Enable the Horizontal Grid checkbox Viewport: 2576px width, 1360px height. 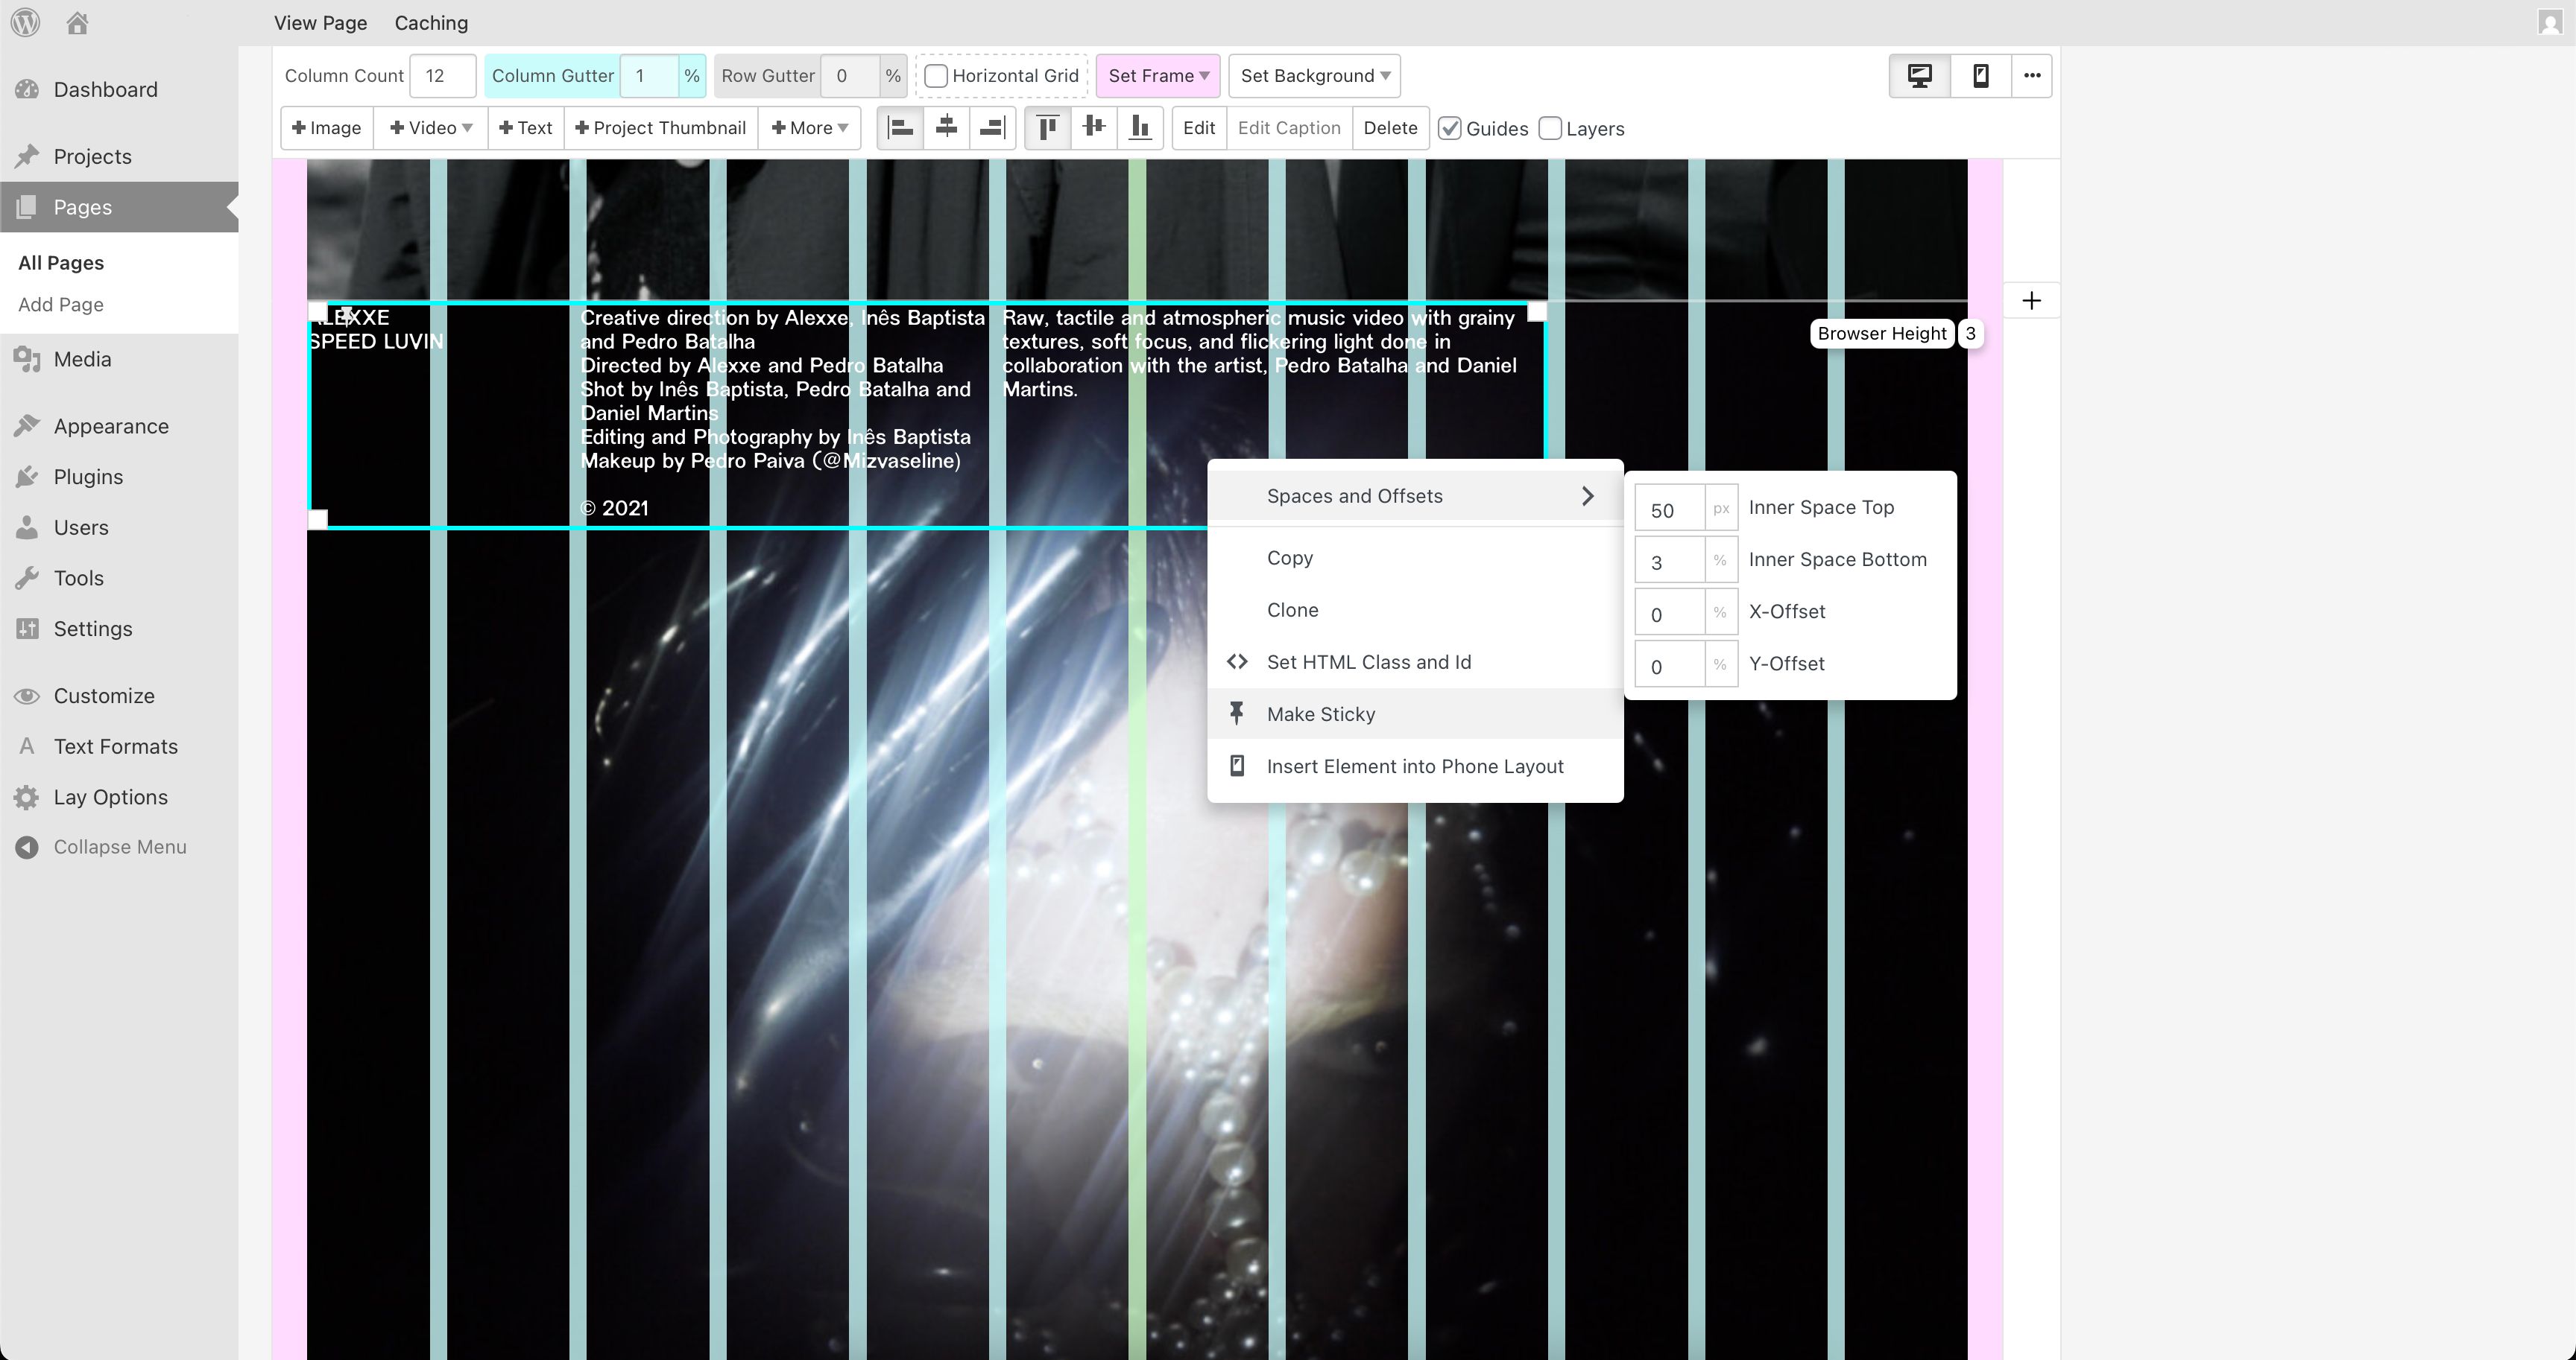click(x=936, y=76)
